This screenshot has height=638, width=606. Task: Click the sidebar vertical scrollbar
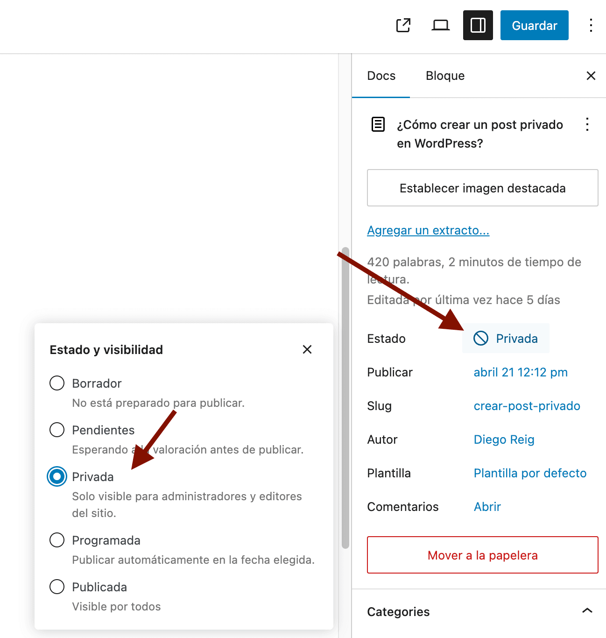coord(345,397)
